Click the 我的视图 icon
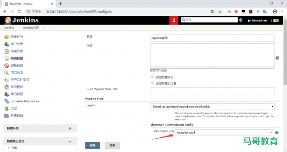This screenshot has height=152, width=287. point(6,94)
